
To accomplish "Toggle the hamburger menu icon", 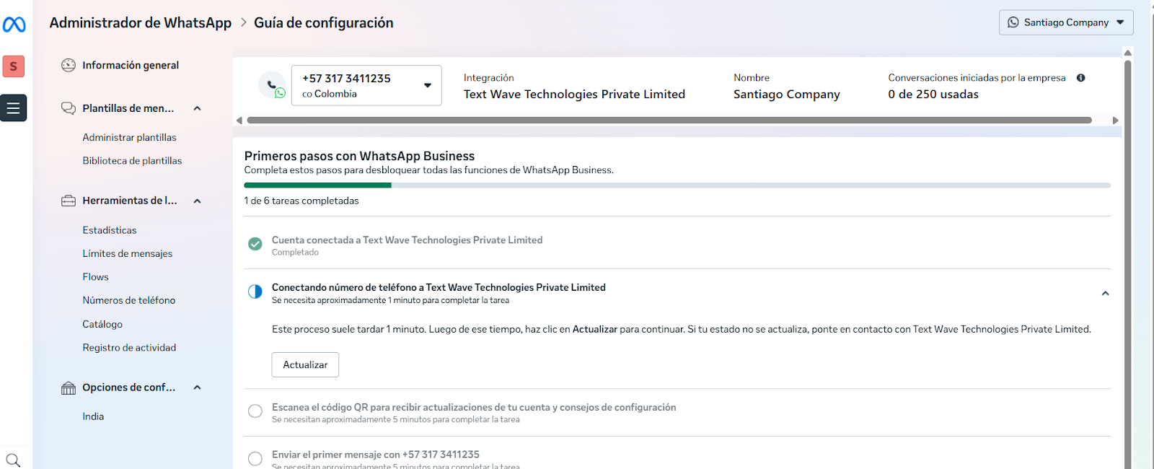I will pyautogui.click(x=14, y=108).
